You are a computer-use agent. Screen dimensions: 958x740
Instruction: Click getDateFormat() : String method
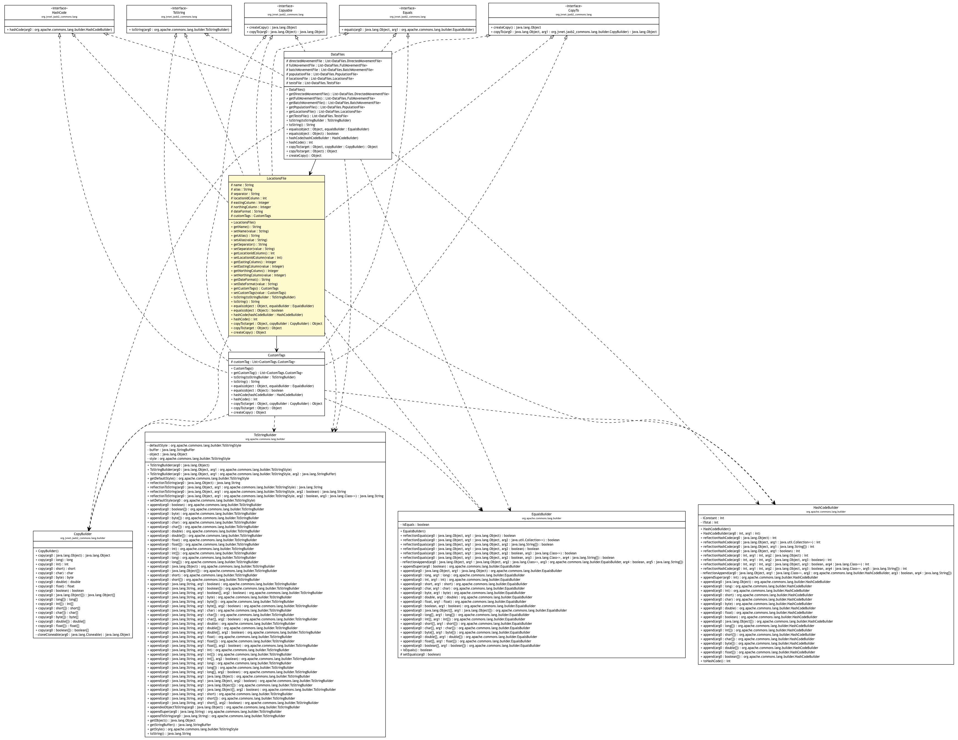250,279
